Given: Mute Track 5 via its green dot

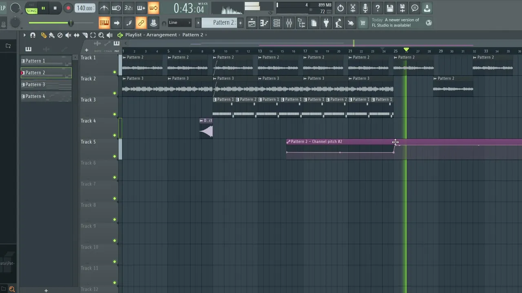Looking at the screenshot, I should pyautogui.click(x=115, y=156).
